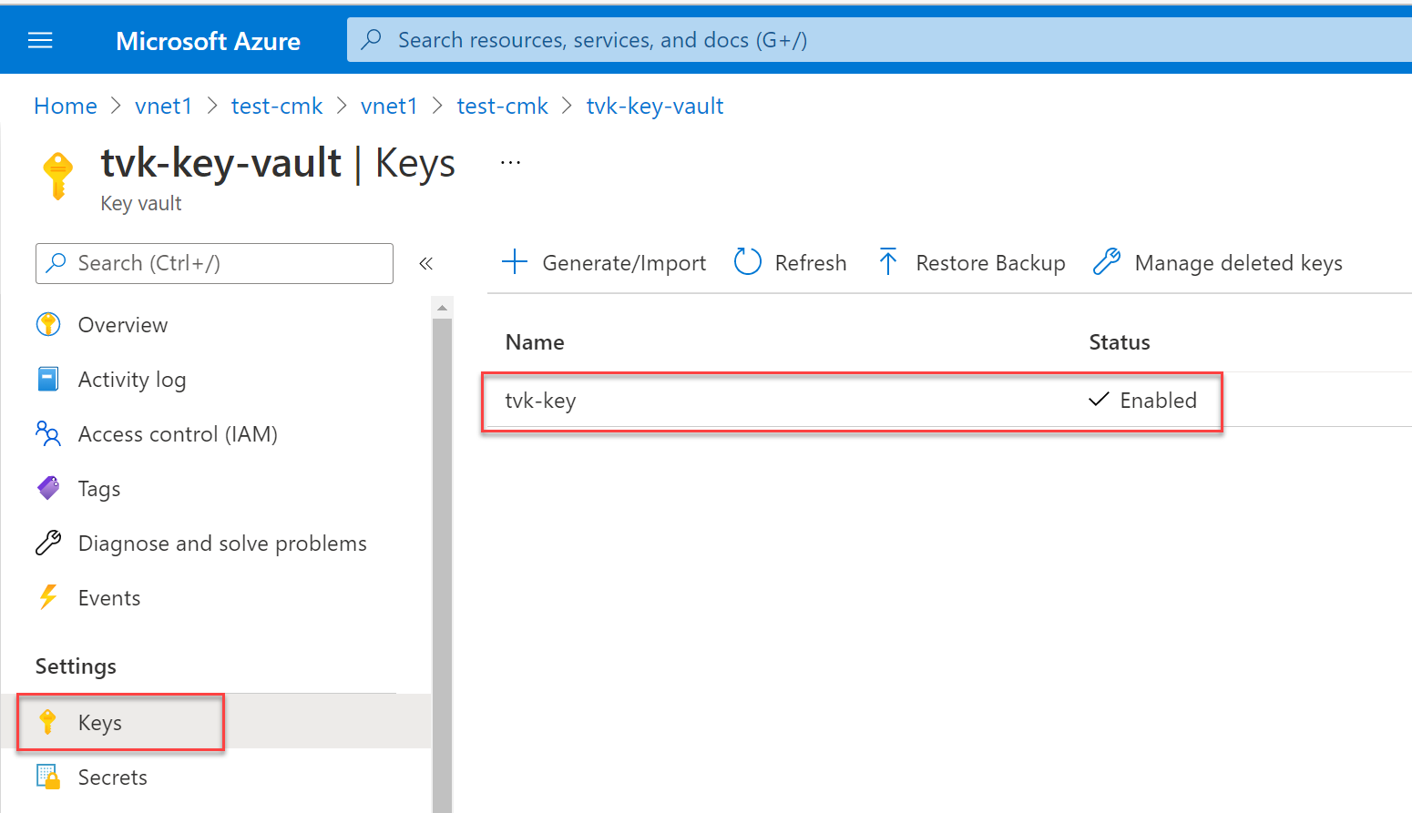This screenshot has width=1412, height=813.
Task: Click the Restore Backup upload icon
Action: pos(887,262)
